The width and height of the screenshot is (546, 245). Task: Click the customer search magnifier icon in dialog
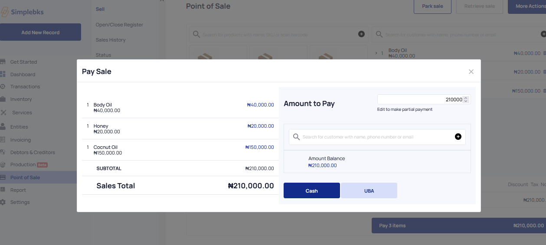(297, 137)
